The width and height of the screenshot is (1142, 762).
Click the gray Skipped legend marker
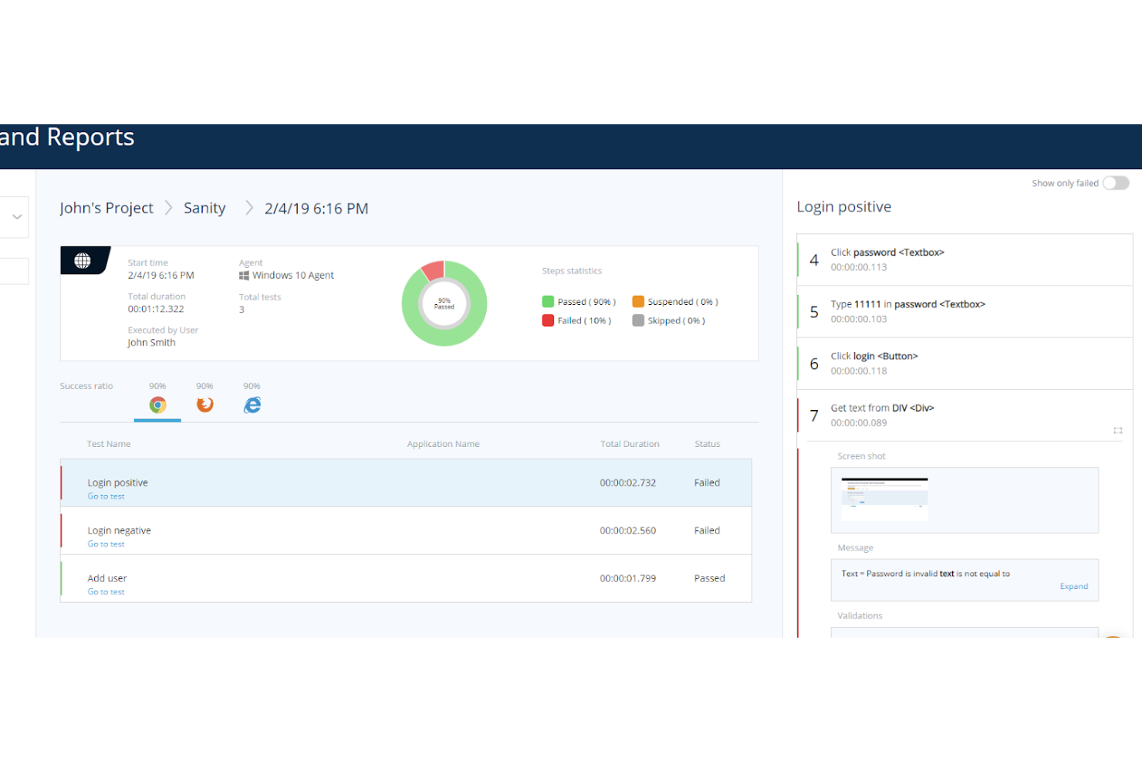[638, 320]
